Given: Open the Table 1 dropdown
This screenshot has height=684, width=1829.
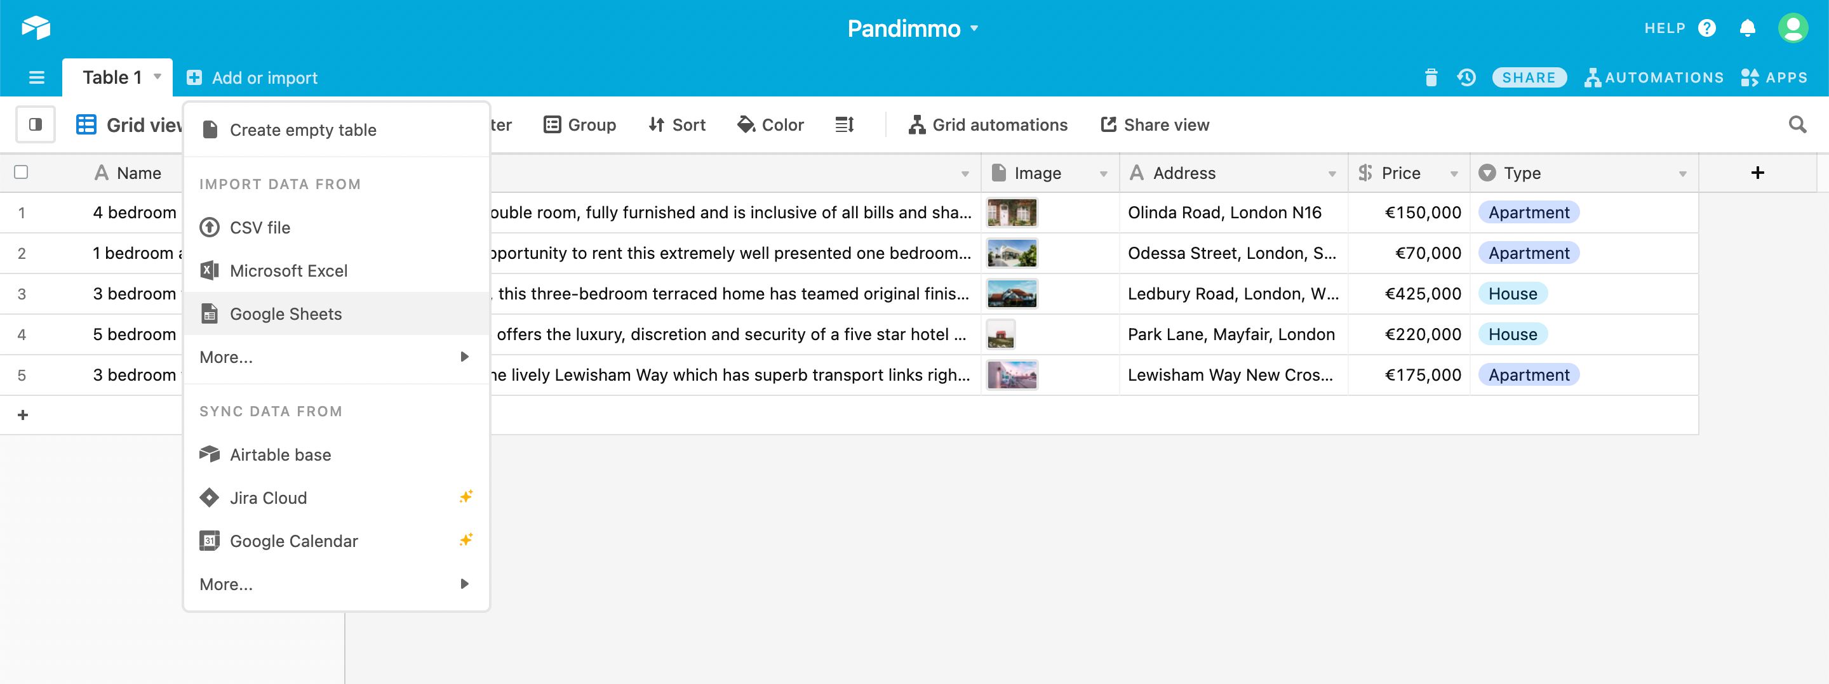Looking at the screenshot, I should point(157,77).
